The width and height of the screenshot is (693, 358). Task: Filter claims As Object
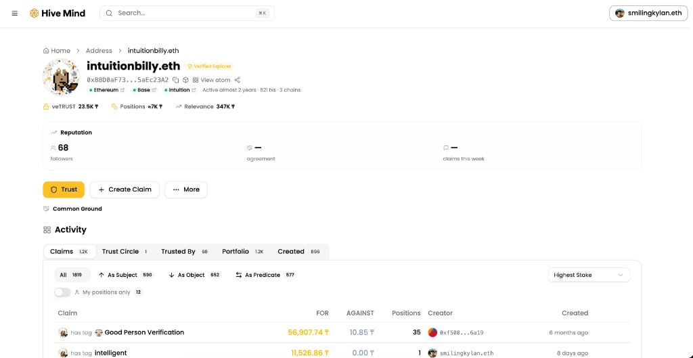click(x=194, y=275)
